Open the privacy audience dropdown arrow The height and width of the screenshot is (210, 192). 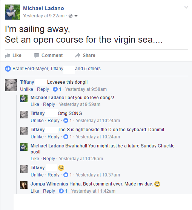coord(76,16)
